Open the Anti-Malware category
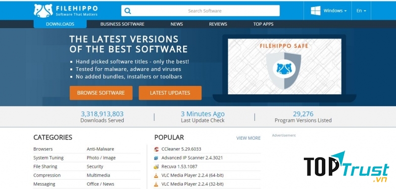Viewport: 396px width, 189px height. [x=100, y=149]
